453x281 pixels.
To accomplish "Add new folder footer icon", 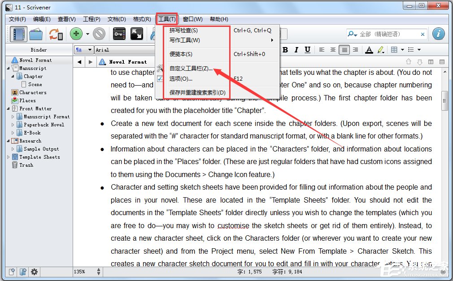I will click(x=23, y=272).
